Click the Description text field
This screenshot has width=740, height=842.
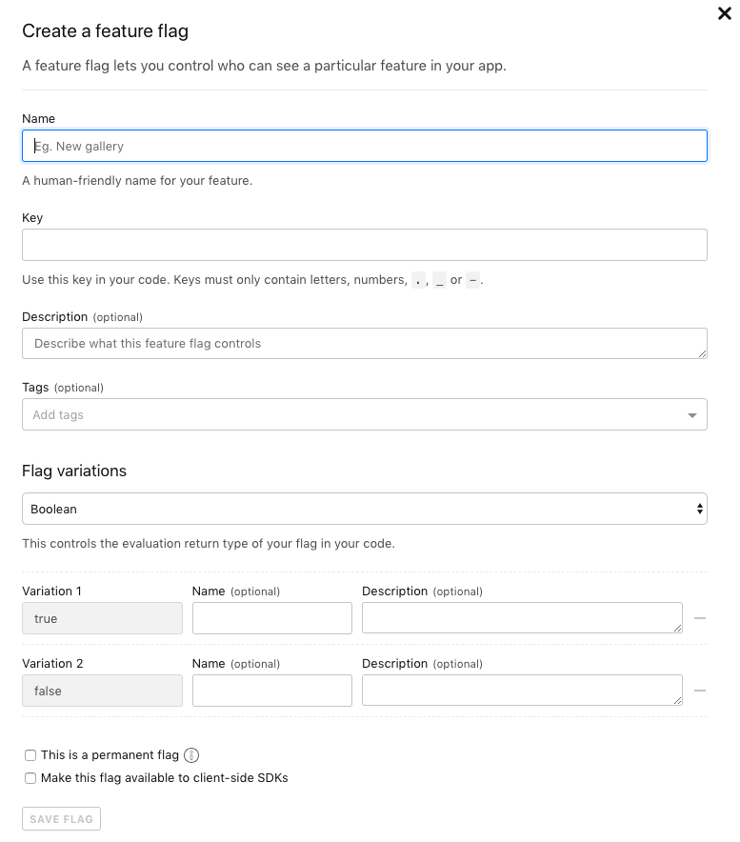[365, 343]
